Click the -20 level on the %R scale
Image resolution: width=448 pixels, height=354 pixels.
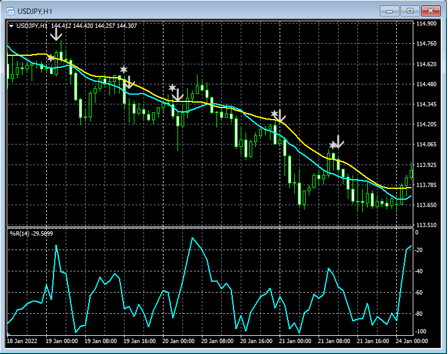pyautogui.click(x=419, y=250)
